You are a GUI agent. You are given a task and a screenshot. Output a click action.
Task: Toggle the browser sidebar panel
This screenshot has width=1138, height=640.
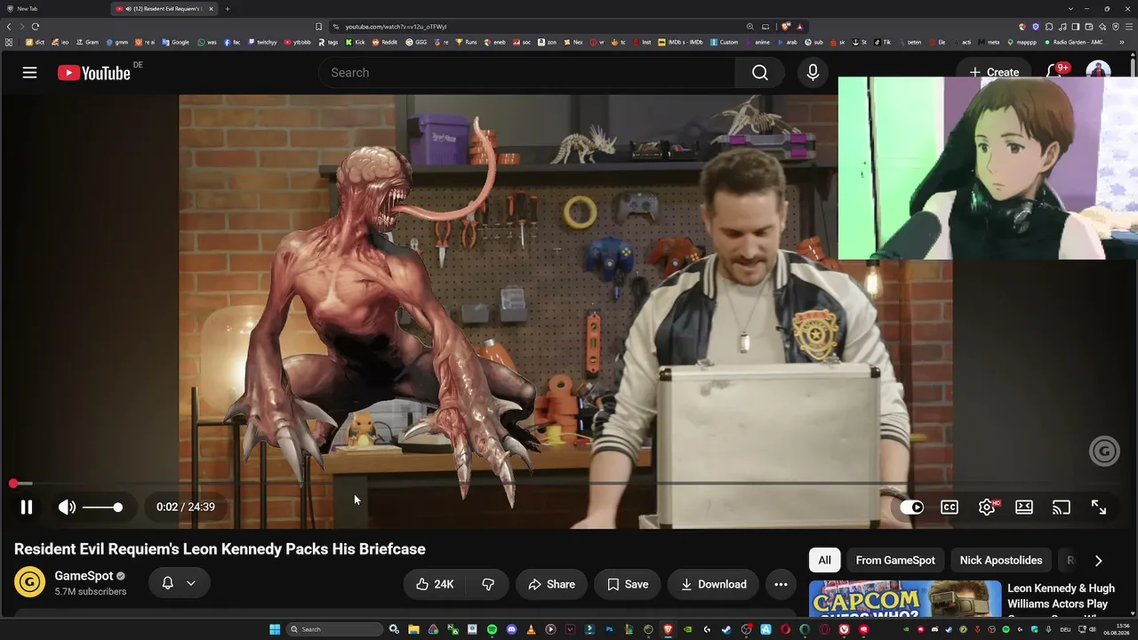tap(1076, 27)
